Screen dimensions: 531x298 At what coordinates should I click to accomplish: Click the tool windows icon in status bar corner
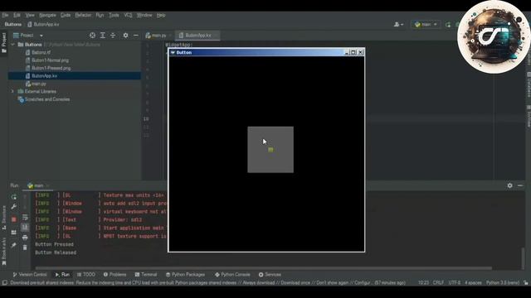[4, 282]
